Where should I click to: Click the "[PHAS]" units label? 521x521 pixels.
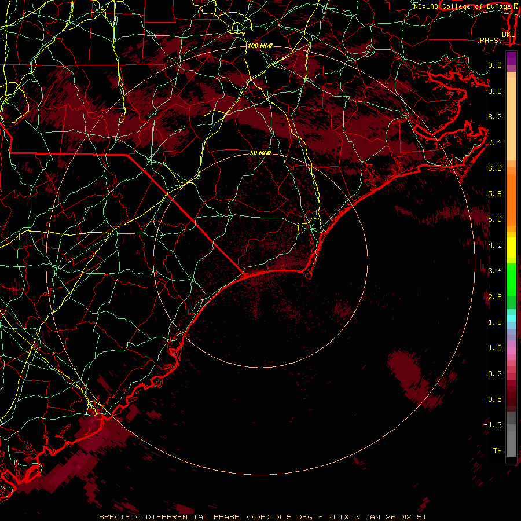pyautogui.click(x=489, y=40)
